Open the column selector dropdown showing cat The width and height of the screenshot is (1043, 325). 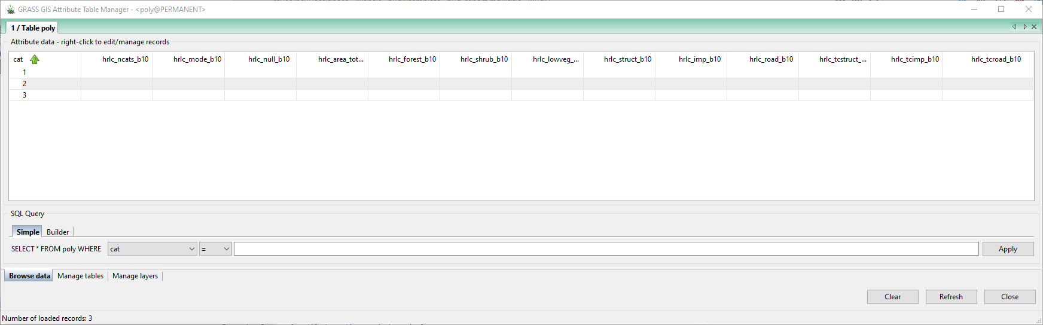click(153, 249)
